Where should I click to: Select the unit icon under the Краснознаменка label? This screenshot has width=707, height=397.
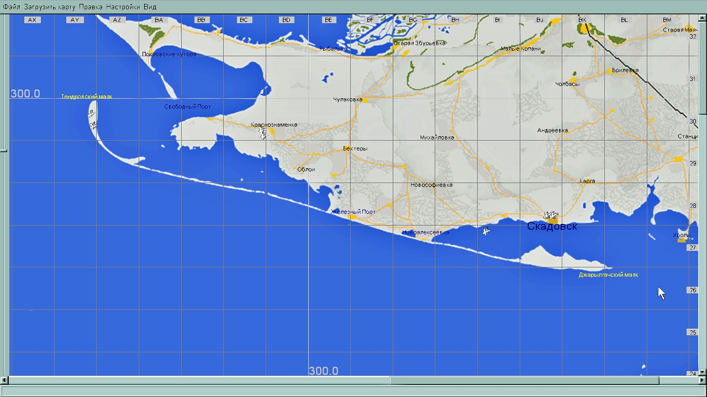pyautogui.click(x=263, y=133)
